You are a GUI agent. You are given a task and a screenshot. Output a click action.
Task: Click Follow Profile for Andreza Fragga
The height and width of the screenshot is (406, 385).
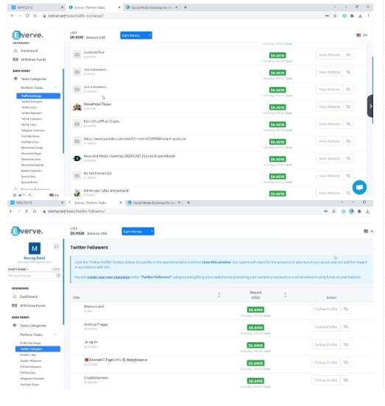[x=325, y=327]
